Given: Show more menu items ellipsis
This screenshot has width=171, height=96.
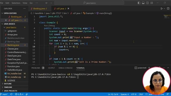Looking at the screenshot, I should point(37,3).
